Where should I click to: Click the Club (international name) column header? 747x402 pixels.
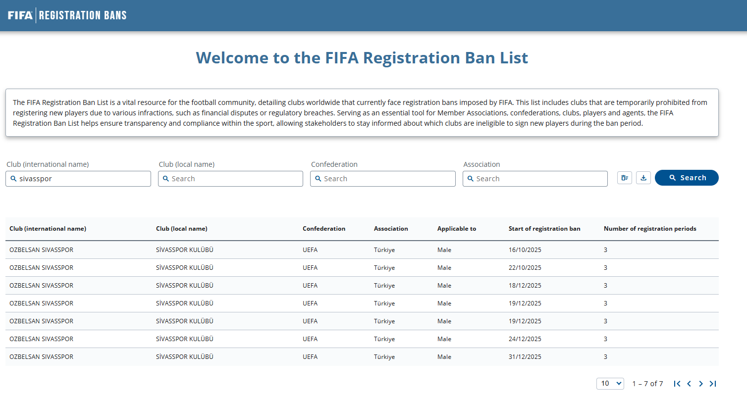tap(48, 229)
